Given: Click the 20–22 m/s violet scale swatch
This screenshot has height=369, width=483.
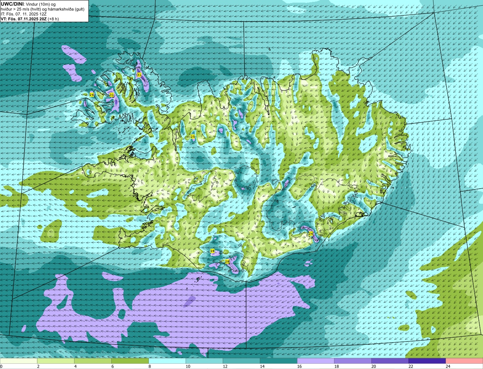Looking at the screenshot, I should (390, 361).
